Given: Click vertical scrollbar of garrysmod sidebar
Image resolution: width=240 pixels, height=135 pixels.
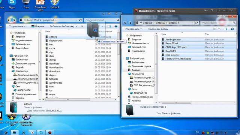Looking at the screenshot, I should coord(40,61).
